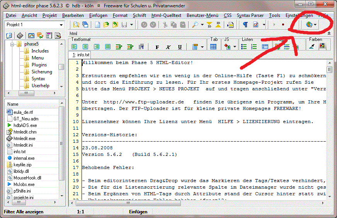Click the definition list table icon
The image size is (337, 218).
tap(265, 47)
